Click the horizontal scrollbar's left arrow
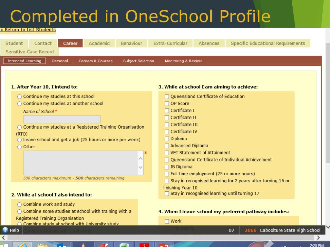This screenshot has width=330, height=247. 3,238
